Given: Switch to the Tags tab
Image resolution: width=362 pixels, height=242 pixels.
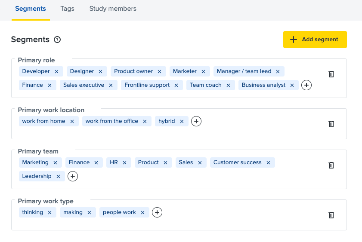Looking at the screenshot, I should [67, 9].
